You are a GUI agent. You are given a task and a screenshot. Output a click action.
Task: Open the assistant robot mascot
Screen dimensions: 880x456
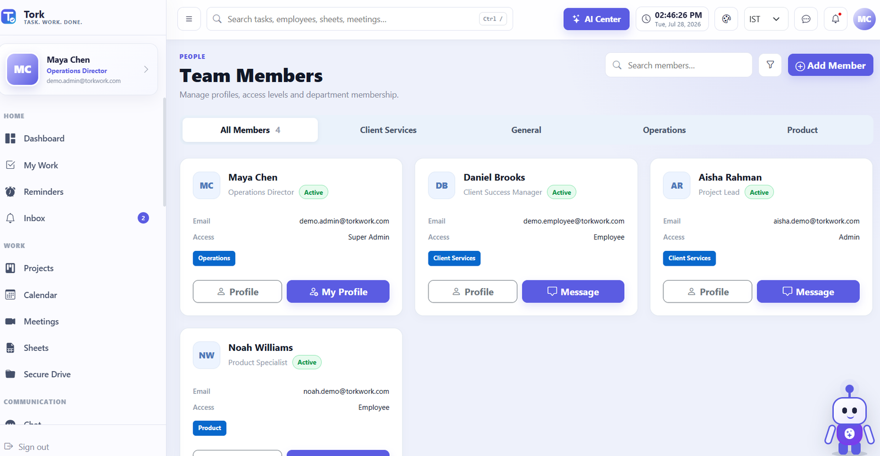tap(849, 419)
